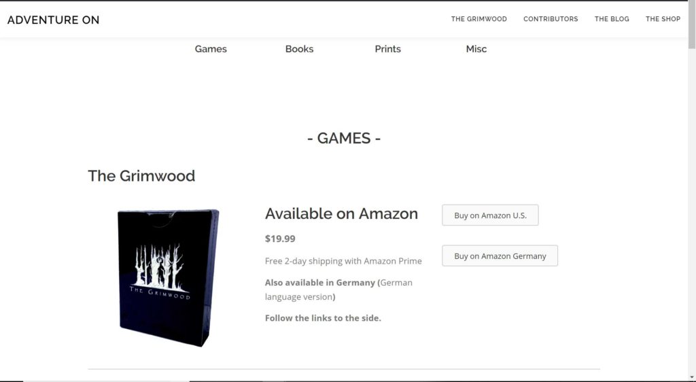The image size is (696, 382).
Task: Click The Grimwood product heading
Action: click(x=141, y=176)
